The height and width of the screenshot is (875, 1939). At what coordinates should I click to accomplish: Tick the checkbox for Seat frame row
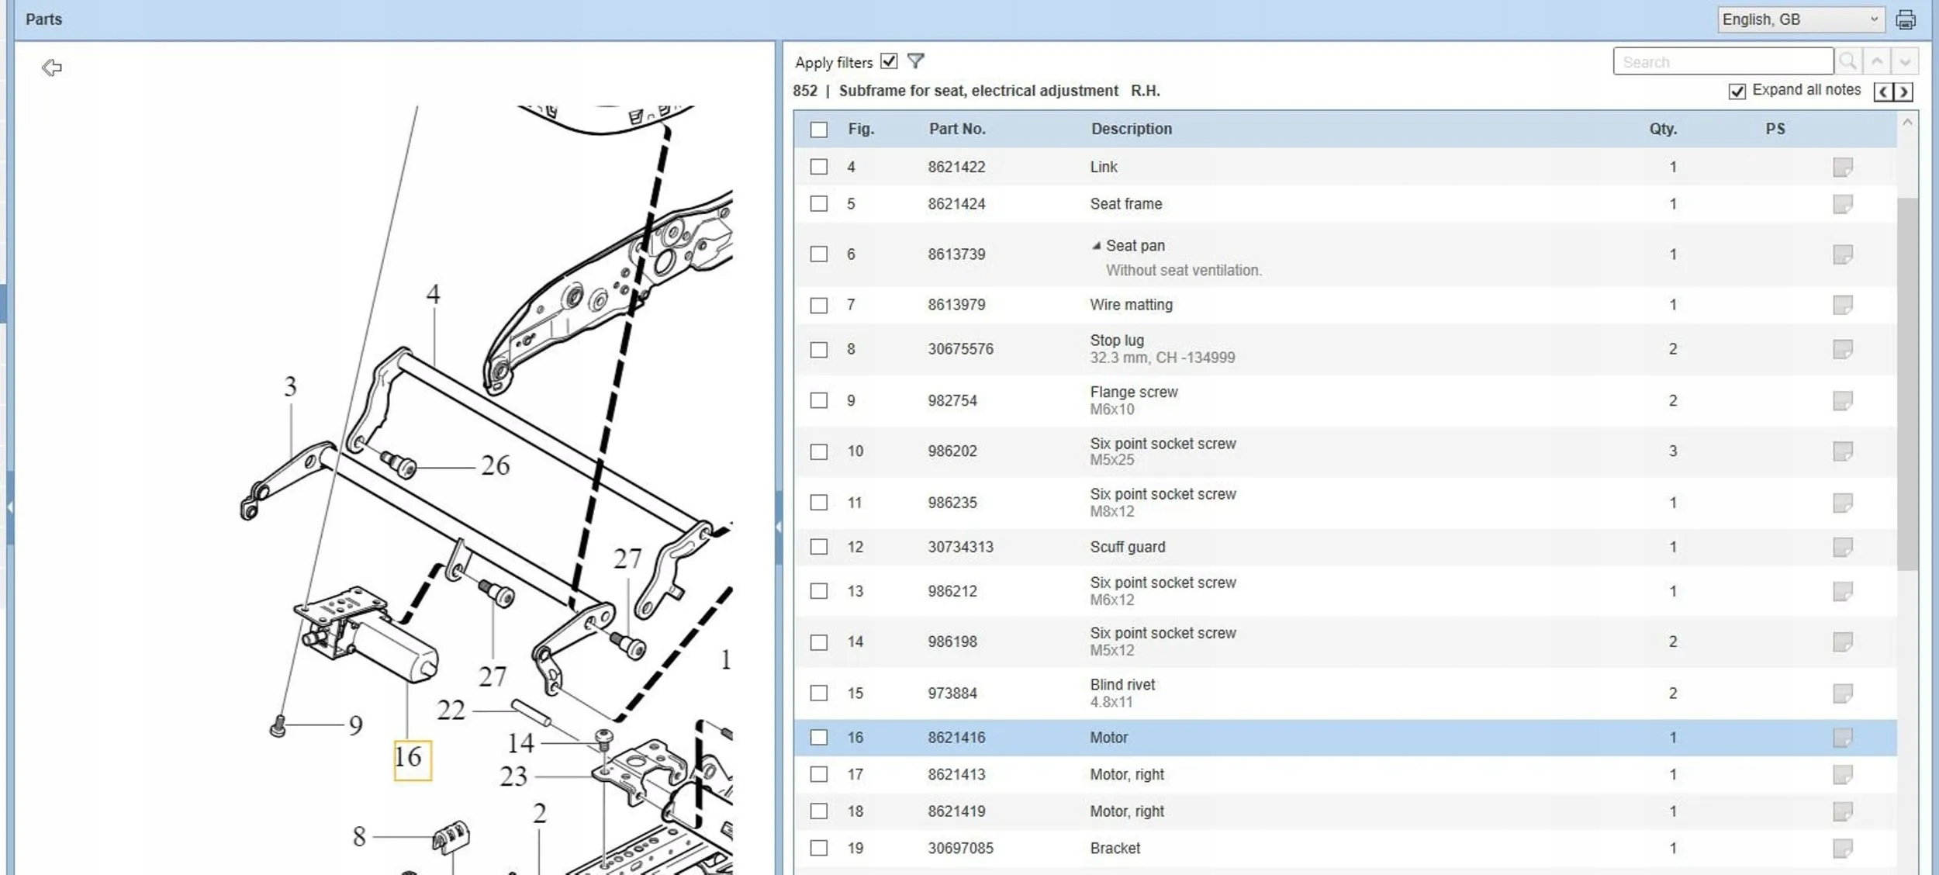pos(819,204)
